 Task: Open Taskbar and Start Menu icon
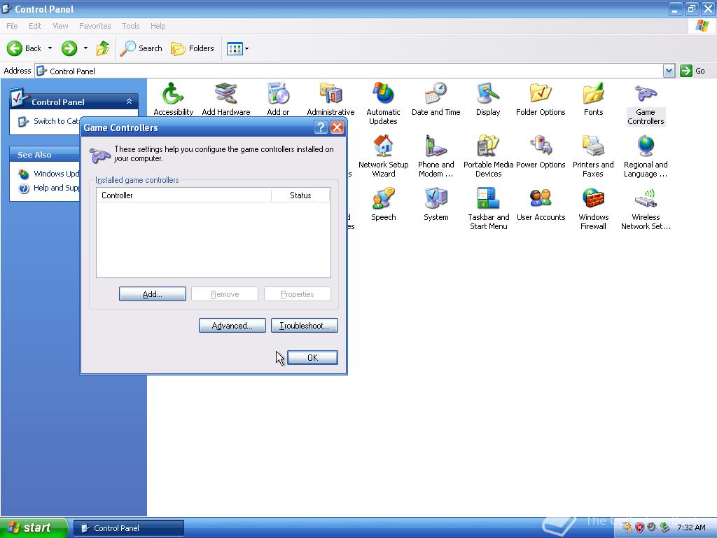point(488,209)
